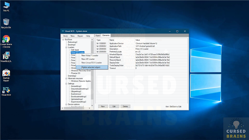Screen dimensions: 249x140
Task: Select the {bootmgr} tree item
Action: [x=72, y=45]
